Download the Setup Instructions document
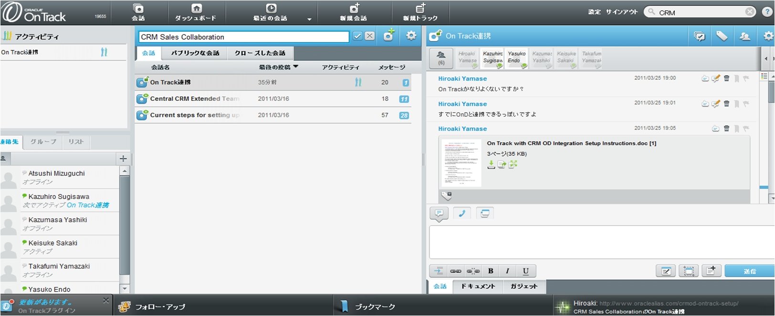The width and height of the screenshot is (775, 316). pos(491,164)
